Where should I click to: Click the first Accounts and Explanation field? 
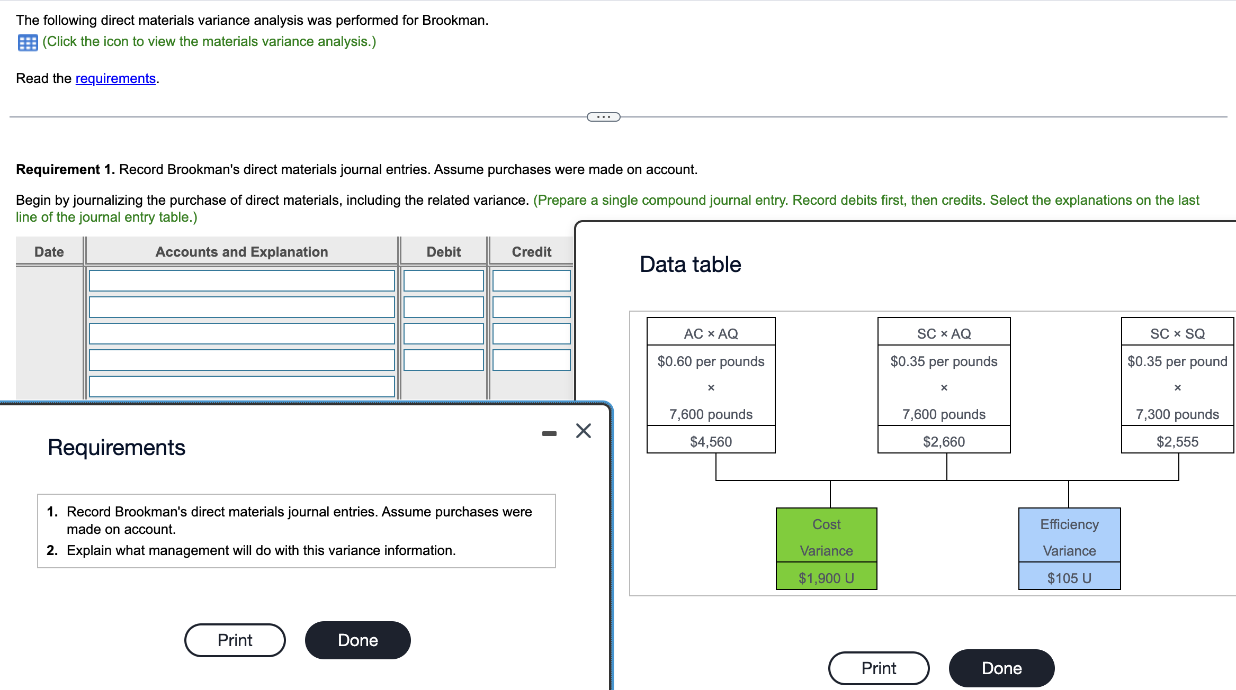[242, 280]
